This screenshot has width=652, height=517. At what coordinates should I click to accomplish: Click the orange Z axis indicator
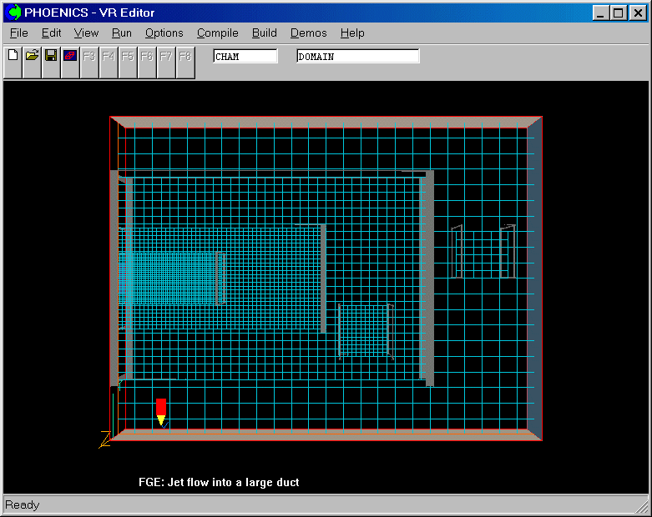tap(105, 439)
